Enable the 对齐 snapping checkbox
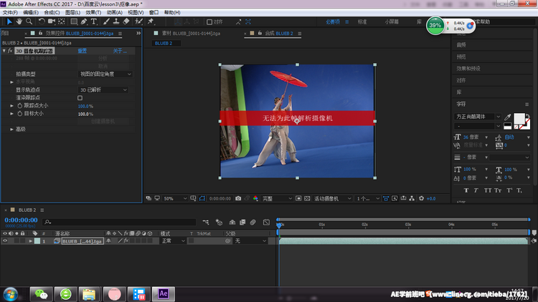Image resolution: width=538 pixels, height=302 pixels. coord(209,22)
